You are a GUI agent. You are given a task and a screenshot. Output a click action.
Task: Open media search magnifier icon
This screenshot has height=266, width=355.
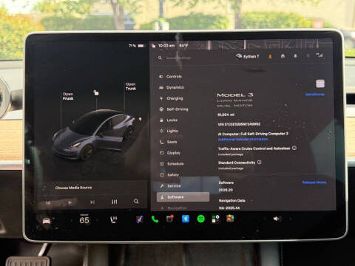[x=136, y=202]
